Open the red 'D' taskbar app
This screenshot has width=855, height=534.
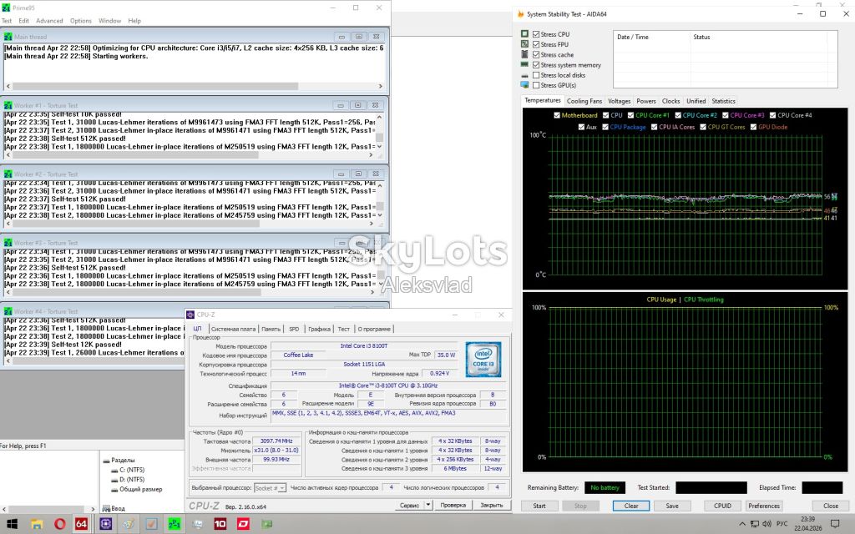point(243,524)
